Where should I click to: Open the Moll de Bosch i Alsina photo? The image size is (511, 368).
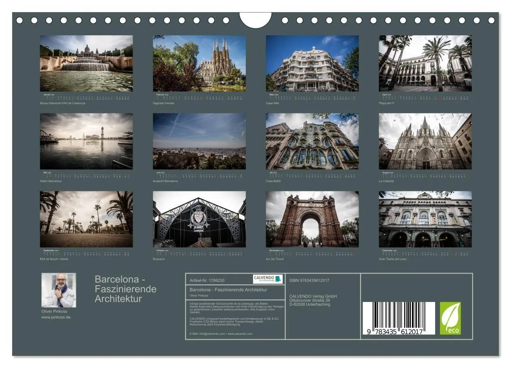click(x=86, y=219)
